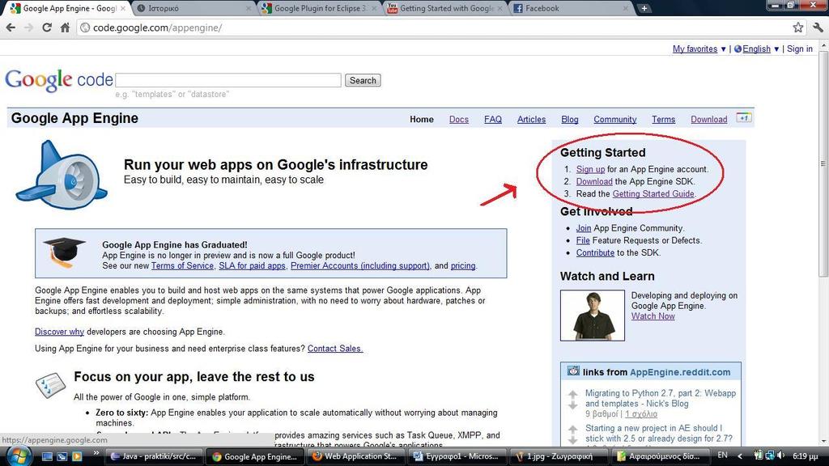Image resolution: width=829 pixels, height=466 pixels.
Task: Open the Chrome wrench settings menu
Action: click(x=818, y=28)
